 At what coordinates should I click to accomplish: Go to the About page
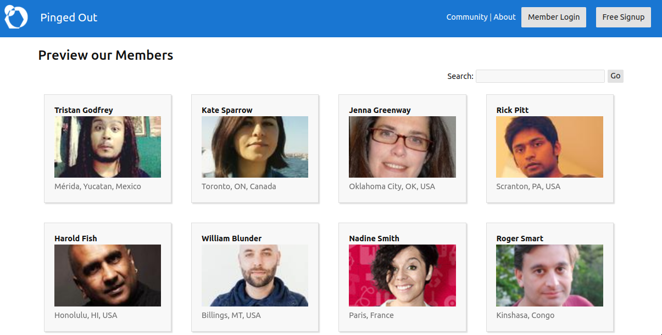(504, 17)
